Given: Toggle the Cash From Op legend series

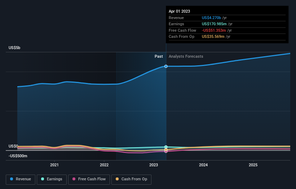Looking at the screenshot, I should click(x=131, y=179).
